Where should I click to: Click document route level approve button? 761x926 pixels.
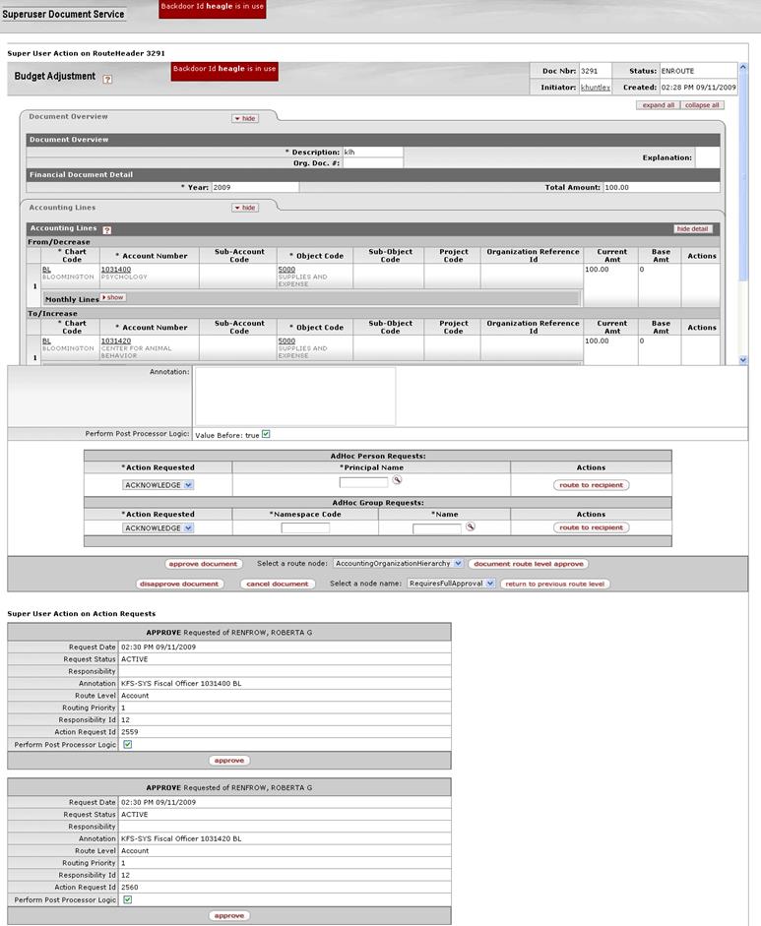[529, 564]
